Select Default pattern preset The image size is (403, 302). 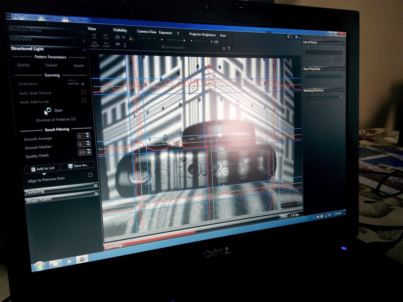point(51,65)
